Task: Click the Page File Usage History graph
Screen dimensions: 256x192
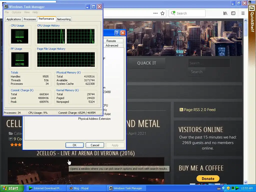Action: point(66,59)
